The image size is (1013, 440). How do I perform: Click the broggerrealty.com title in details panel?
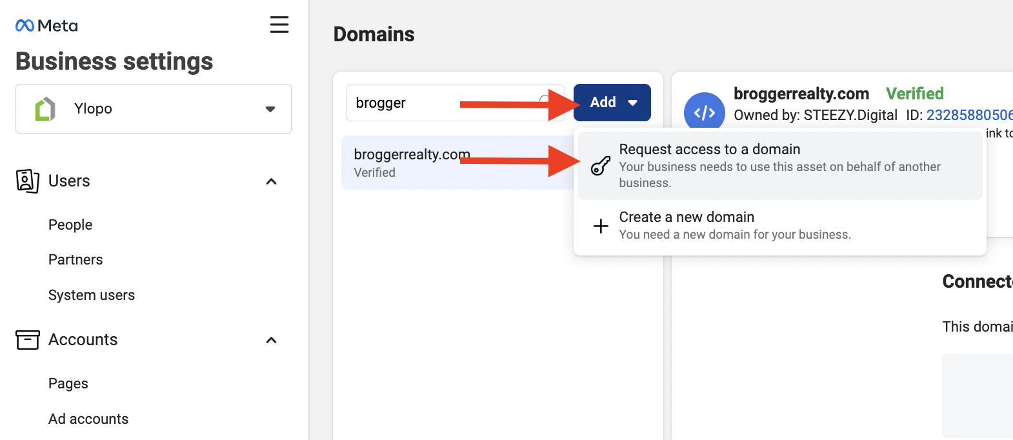[x=801, y=94]
